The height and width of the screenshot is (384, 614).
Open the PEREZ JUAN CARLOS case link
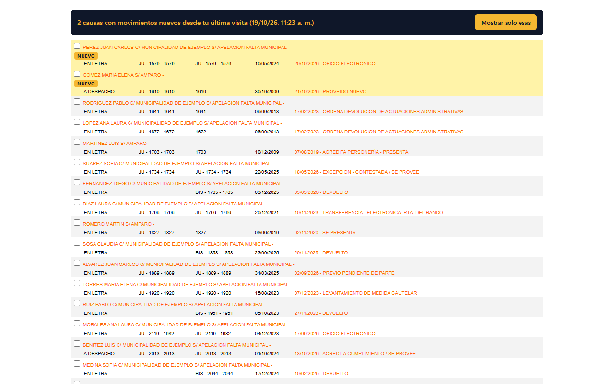click(186, 48)
